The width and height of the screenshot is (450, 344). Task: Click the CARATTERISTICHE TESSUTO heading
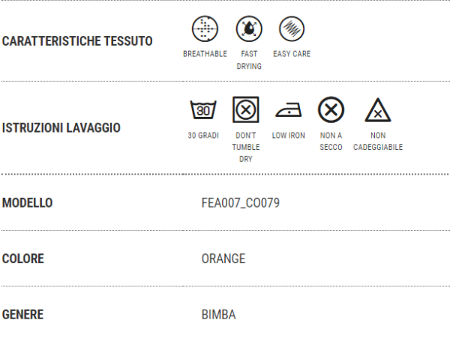[x=77, y=41]
